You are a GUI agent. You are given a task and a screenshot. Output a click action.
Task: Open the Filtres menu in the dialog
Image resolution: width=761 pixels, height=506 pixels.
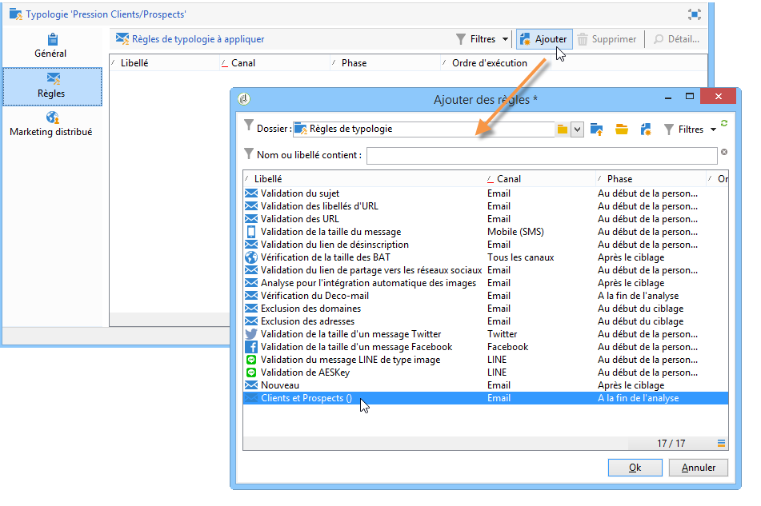coord(690,129)
